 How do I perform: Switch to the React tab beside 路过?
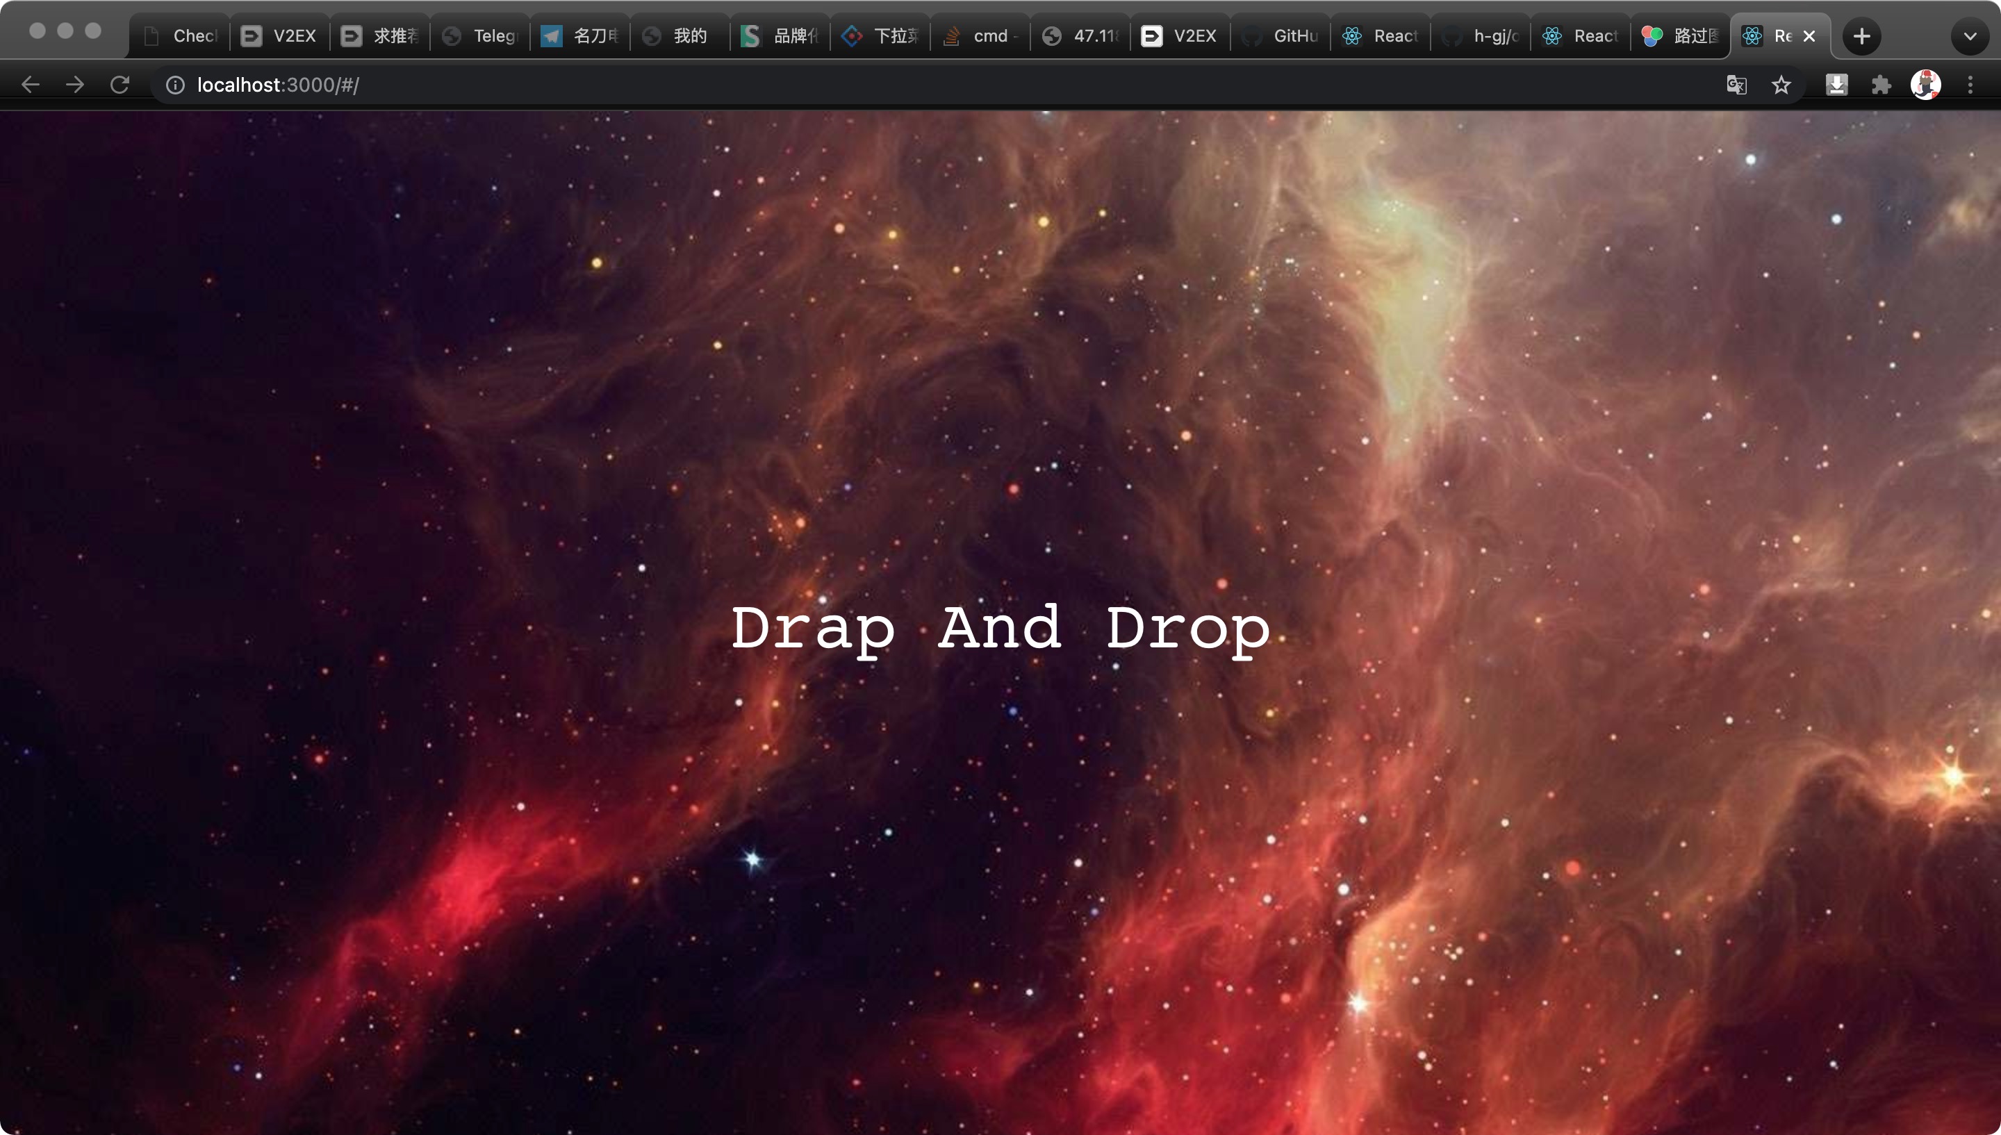(1581, 36)
